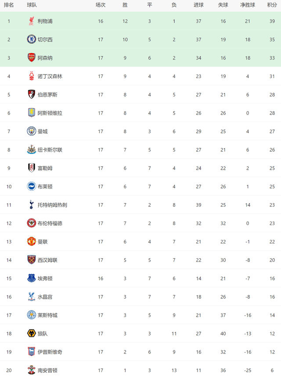Image resolution: width=281 pixels, height=379 pixels.
Task: Click the 进球 goals scored header
Action: tap(198, 5)
